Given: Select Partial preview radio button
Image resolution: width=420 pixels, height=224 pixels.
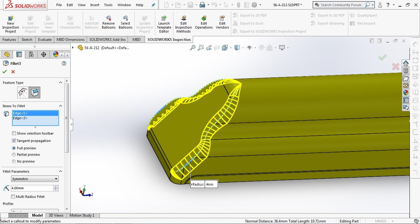Looking at the screenshot, I should 14,155.
